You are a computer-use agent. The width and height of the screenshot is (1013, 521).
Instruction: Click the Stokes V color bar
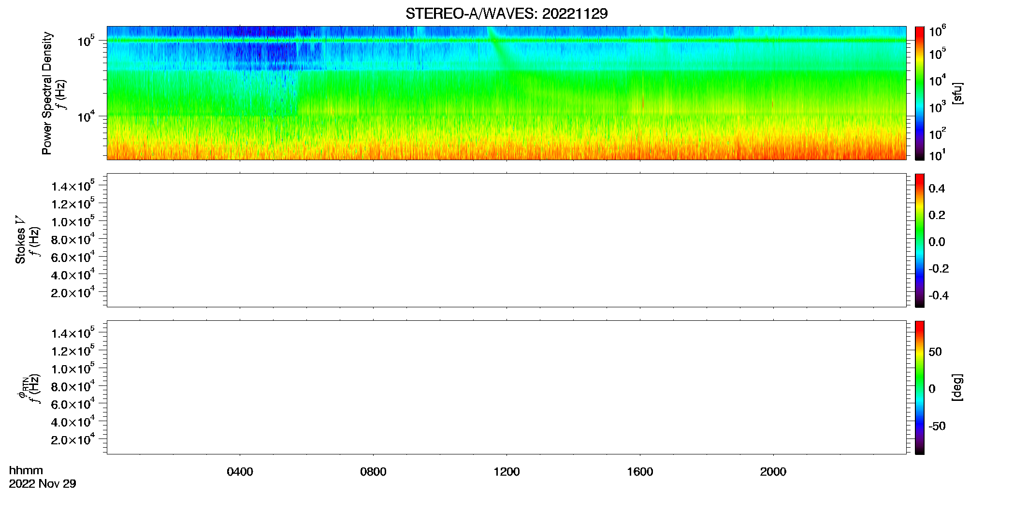click(x=920, y=240)
